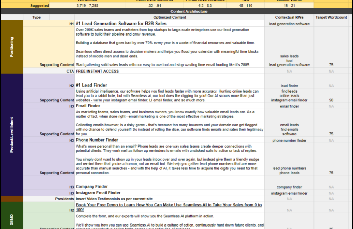353x229 pixels.
Task: Select the 'DEMO' section label
Action: coord(12,219)
